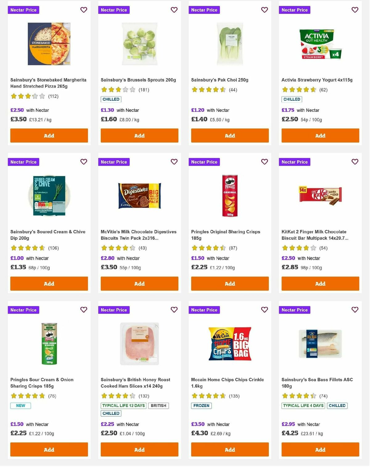Favourite the Pak Choi
The image size is (370, 467).
[264, 10]
